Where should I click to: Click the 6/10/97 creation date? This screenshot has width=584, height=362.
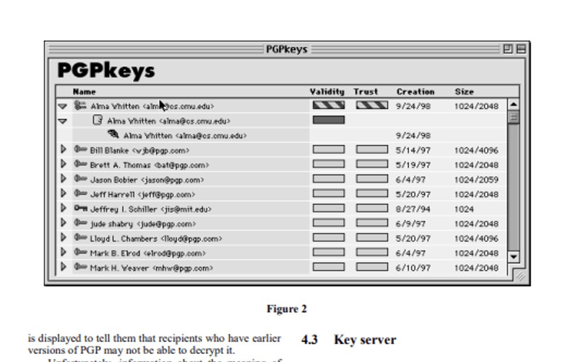click(413, 268)
